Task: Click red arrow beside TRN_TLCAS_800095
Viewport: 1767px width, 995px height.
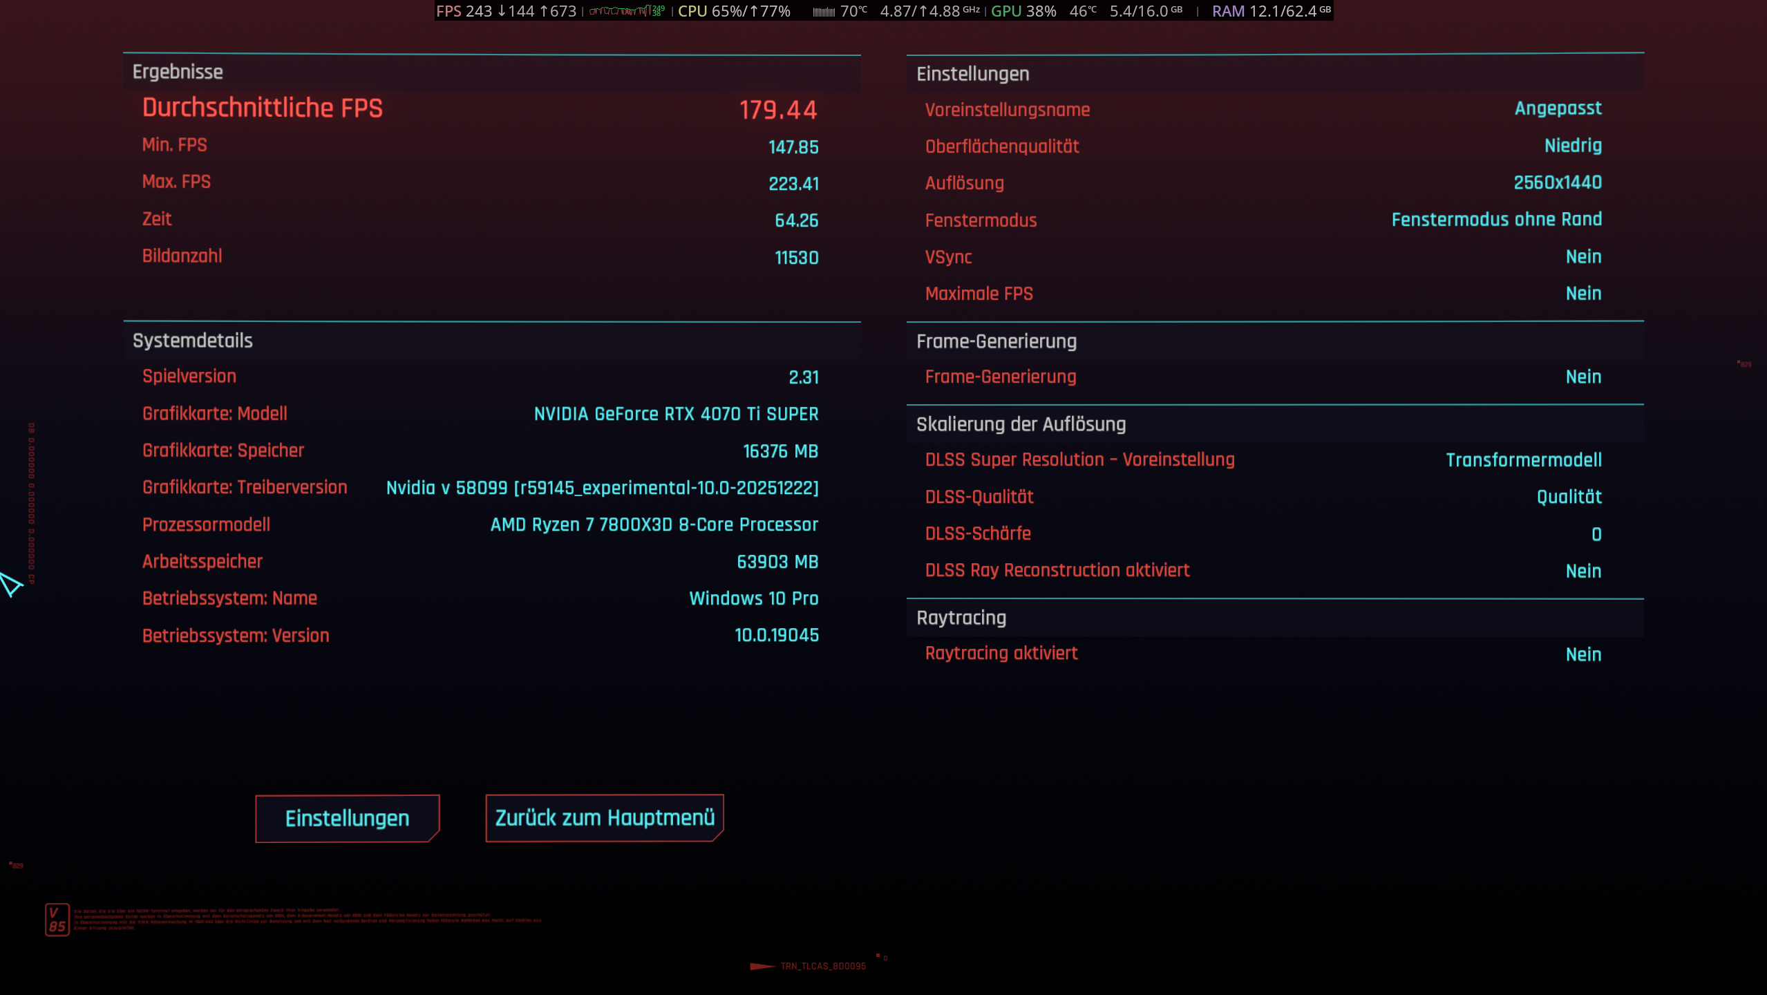Action: click(762, 966)
